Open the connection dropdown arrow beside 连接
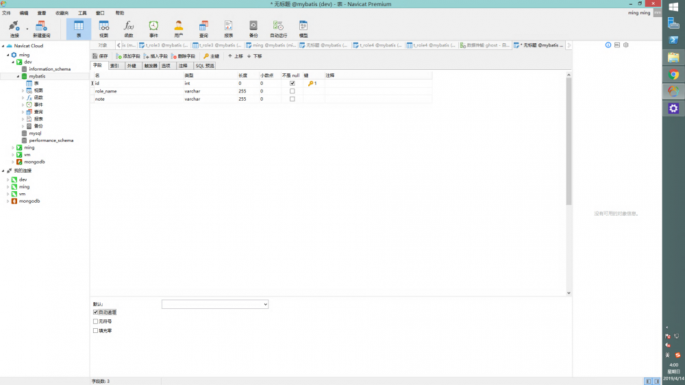 [x=27, y=29]
